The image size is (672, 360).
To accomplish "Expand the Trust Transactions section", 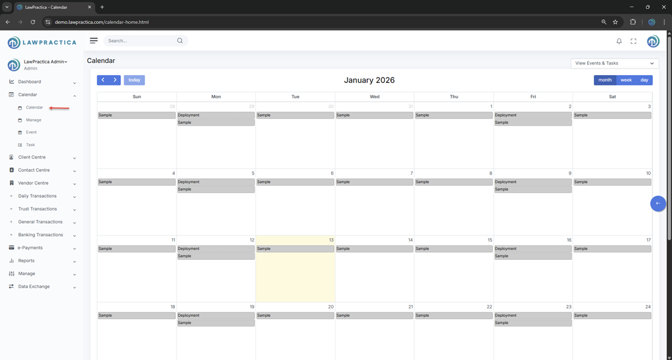I will point(37,209).
